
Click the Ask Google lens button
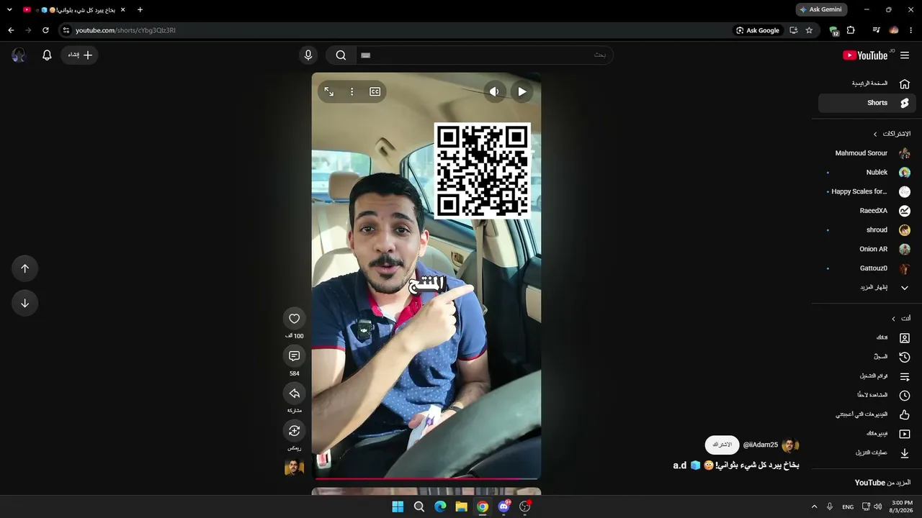click(x=758, y=30)
